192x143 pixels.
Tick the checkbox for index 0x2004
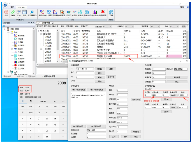coord(62,47)
